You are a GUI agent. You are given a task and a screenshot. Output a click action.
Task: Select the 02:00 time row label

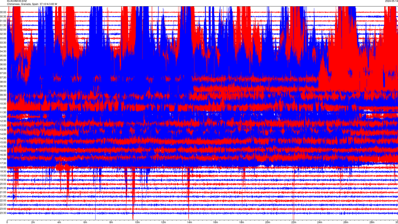(3, 29)
